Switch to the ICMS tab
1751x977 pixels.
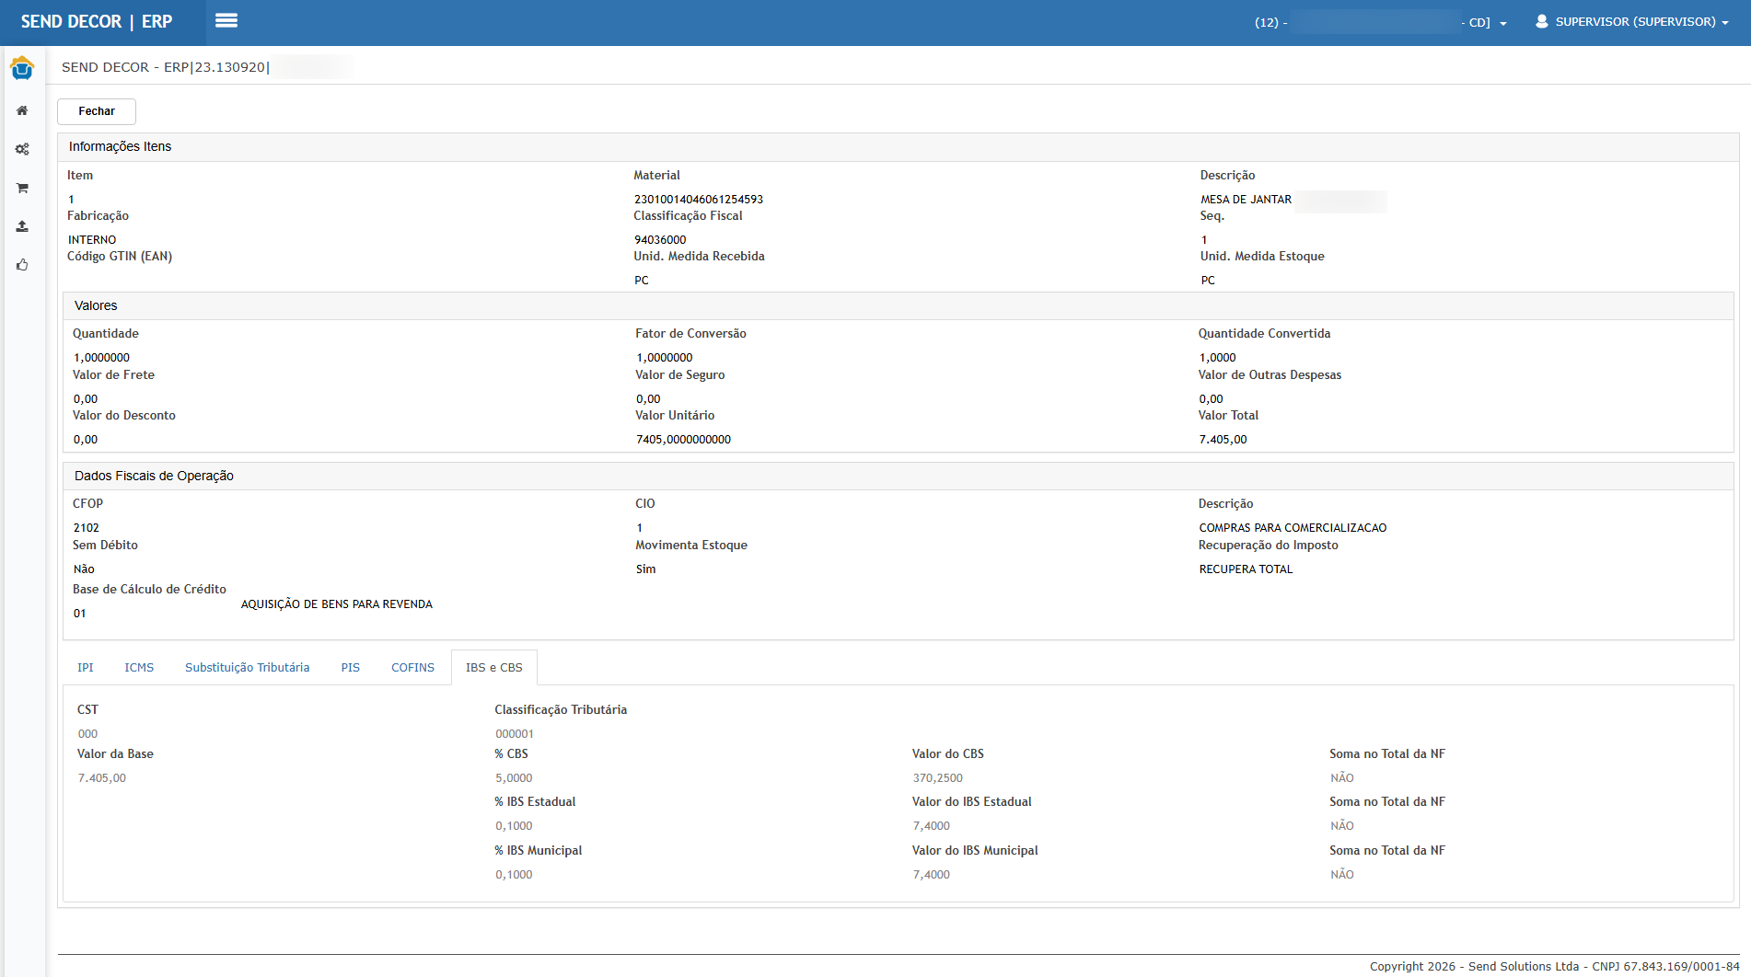point(139,668)
